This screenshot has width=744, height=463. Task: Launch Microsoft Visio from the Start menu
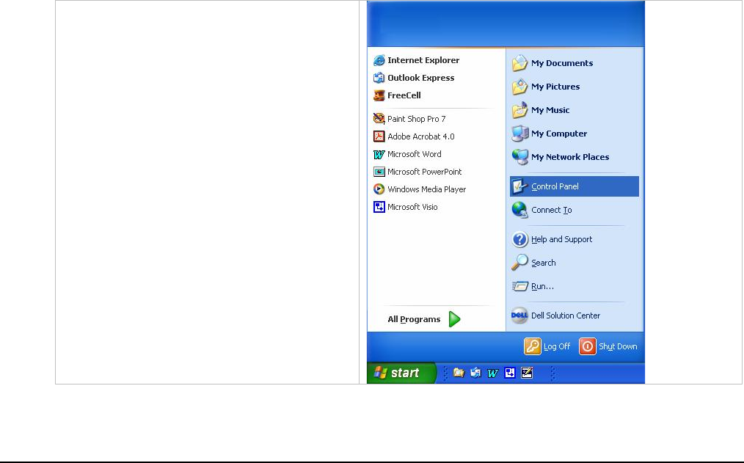(x=405, y=207)
